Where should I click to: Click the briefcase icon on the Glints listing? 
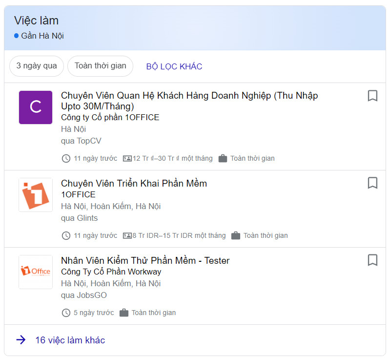(x=235, y=235)
